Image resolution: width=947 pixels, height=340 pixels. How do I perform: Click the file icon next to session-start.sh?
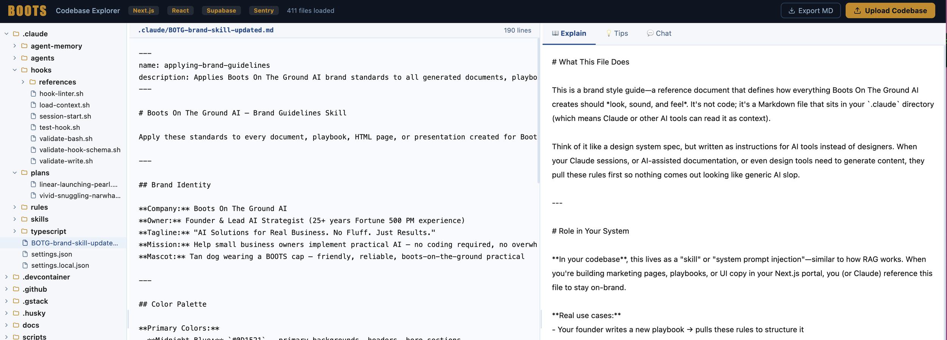(x=33, y=116)
